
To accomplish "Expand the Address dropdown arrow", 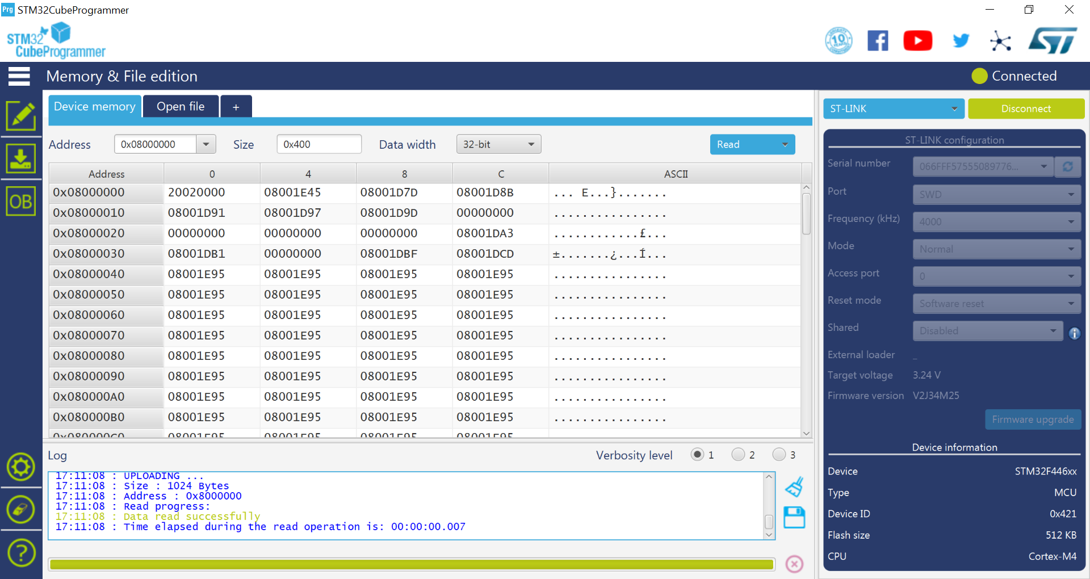I will pos(206,144).
